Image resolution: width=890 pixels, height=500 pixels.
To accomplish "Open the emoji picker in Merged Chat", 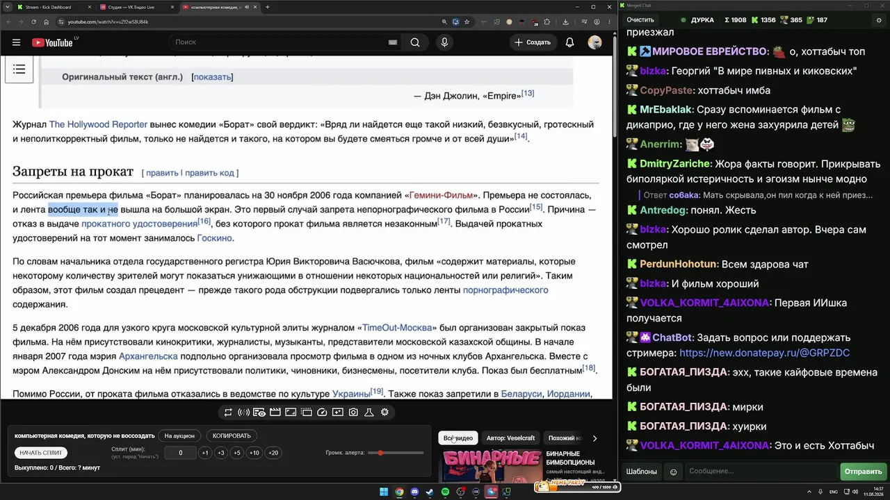I will click(673, 472).
